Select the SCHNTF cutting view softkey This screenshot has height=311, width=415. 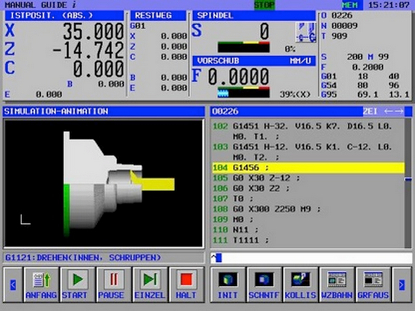(x=264, y=284)
